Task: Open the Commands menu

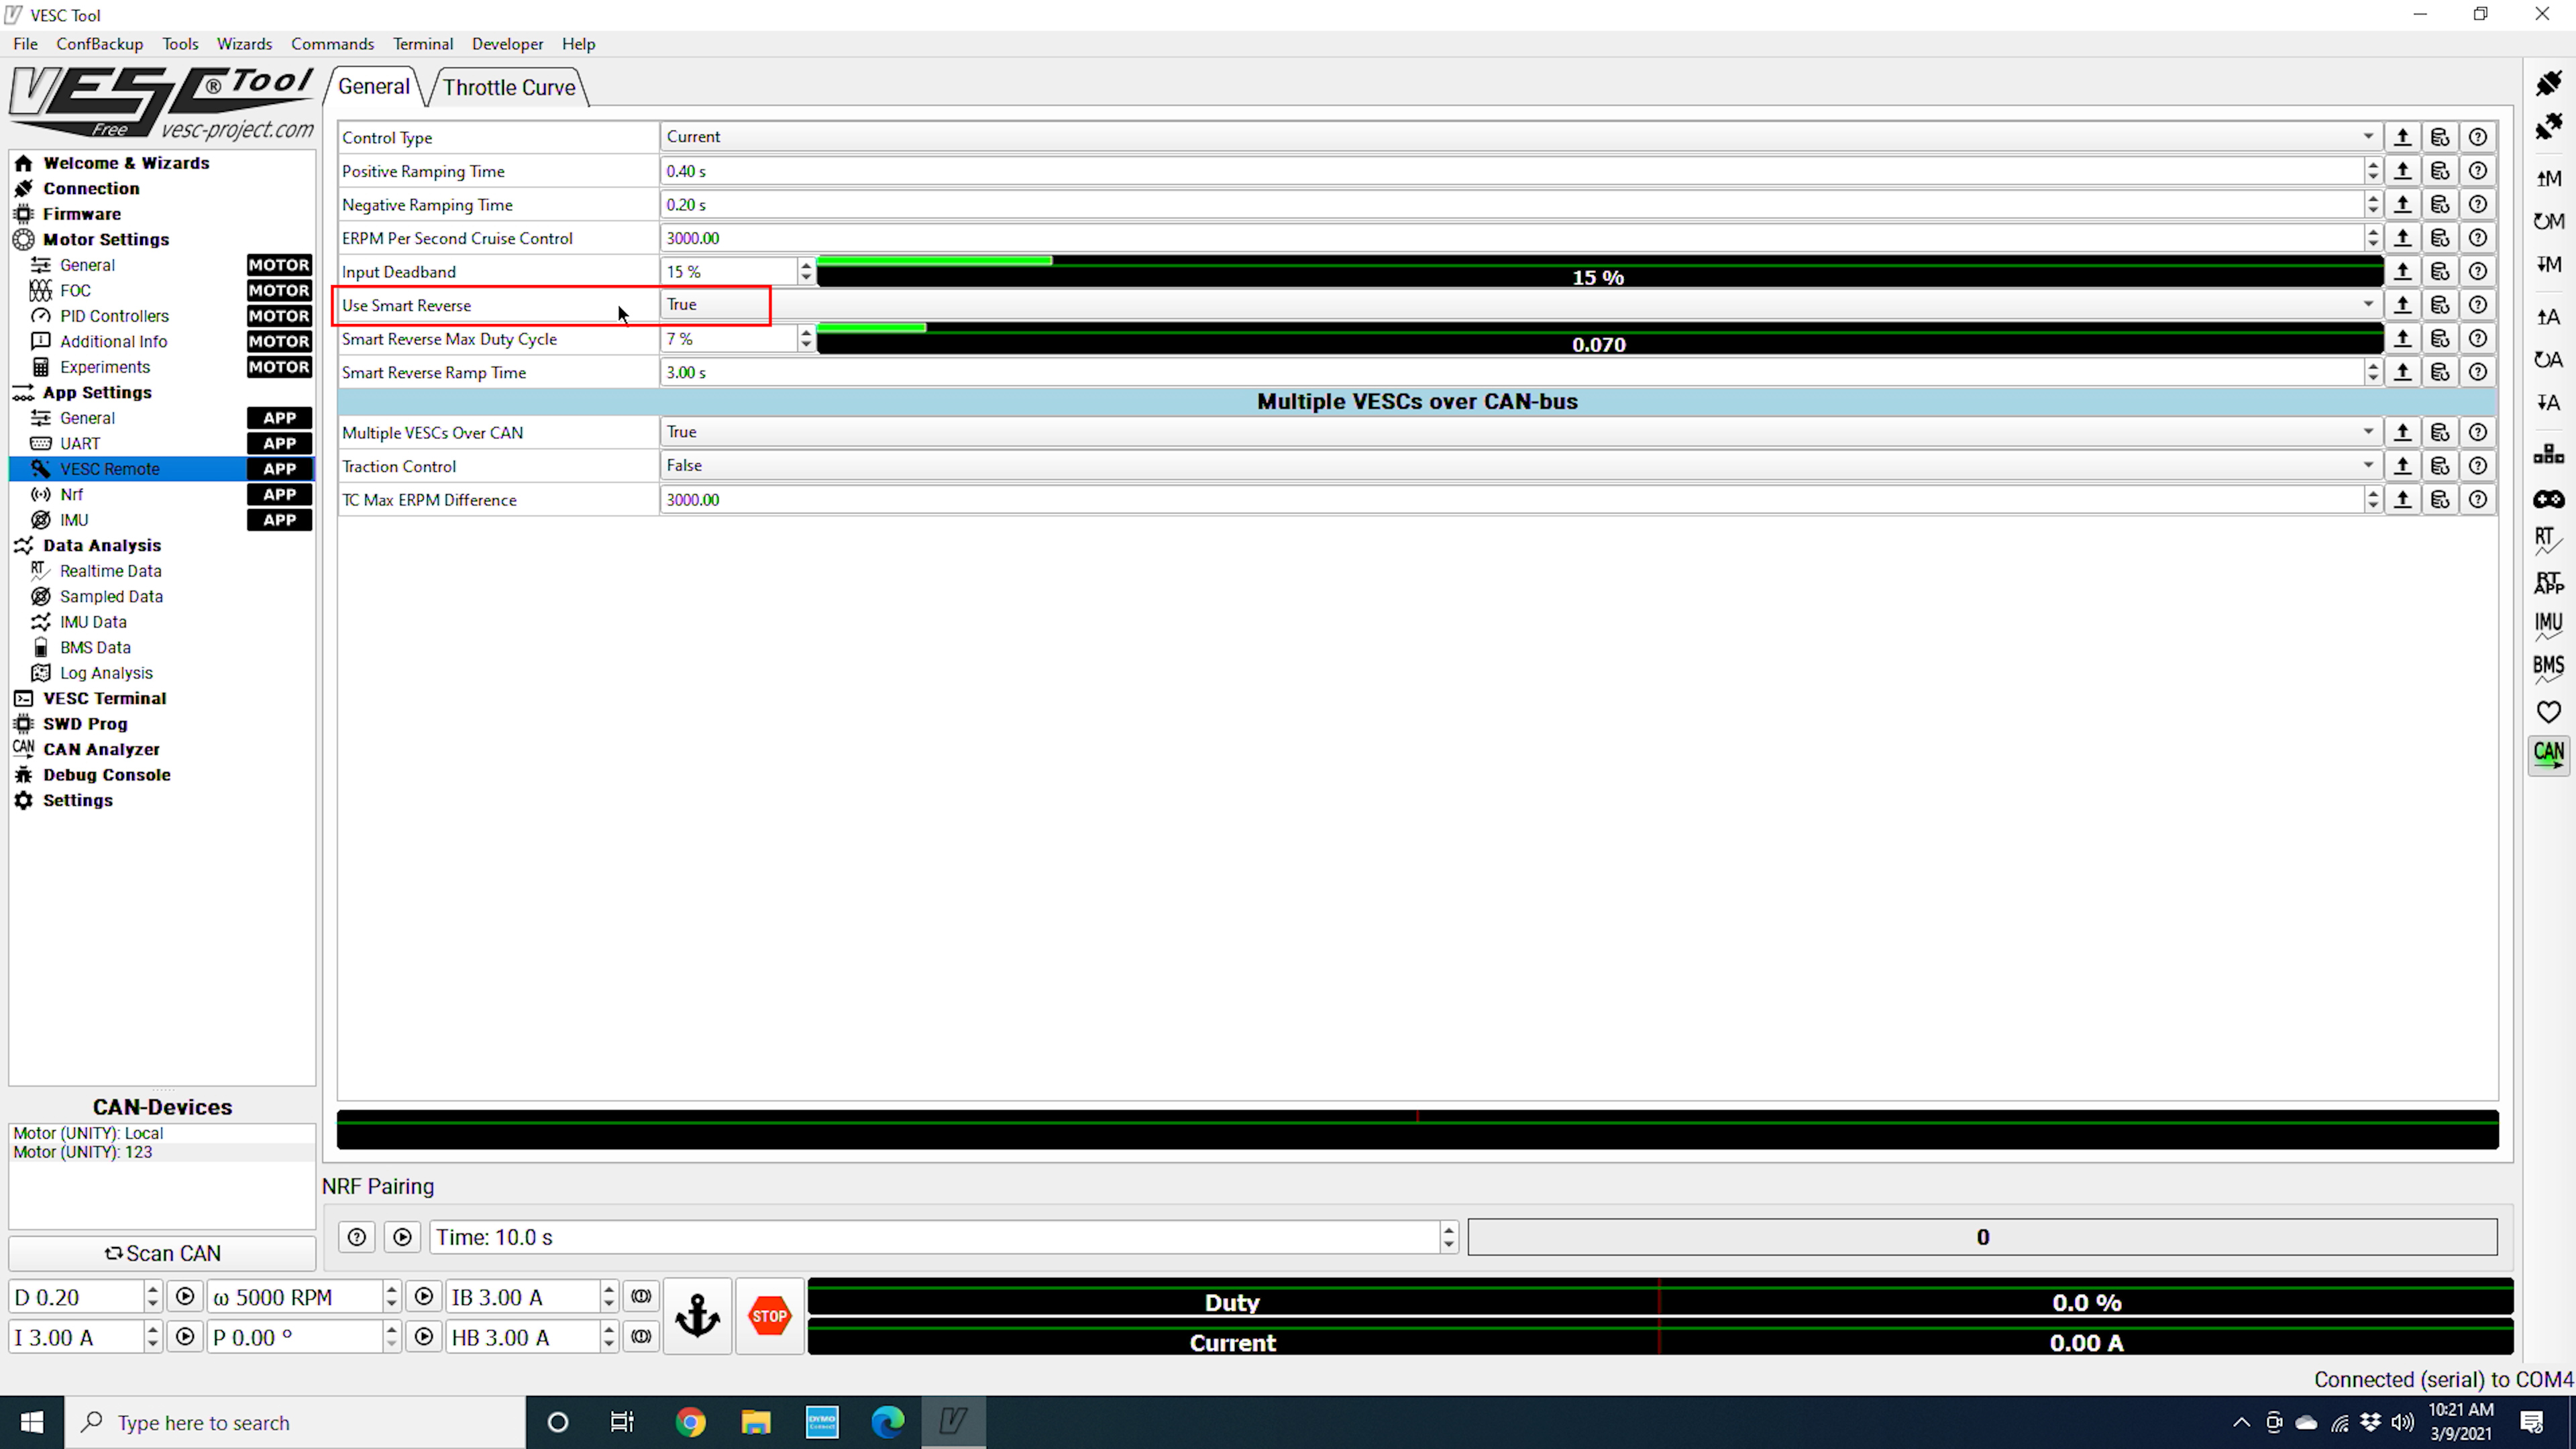Action: pyautogui.click(x=332, y=44)
